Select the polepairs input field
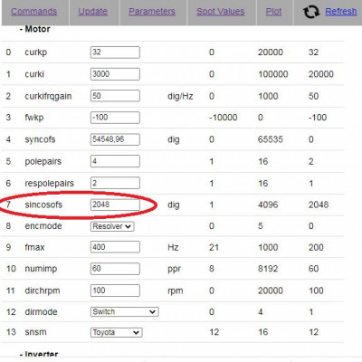This screenshot has height=362, width=362. pyautogui.click(x=115, y=161)
